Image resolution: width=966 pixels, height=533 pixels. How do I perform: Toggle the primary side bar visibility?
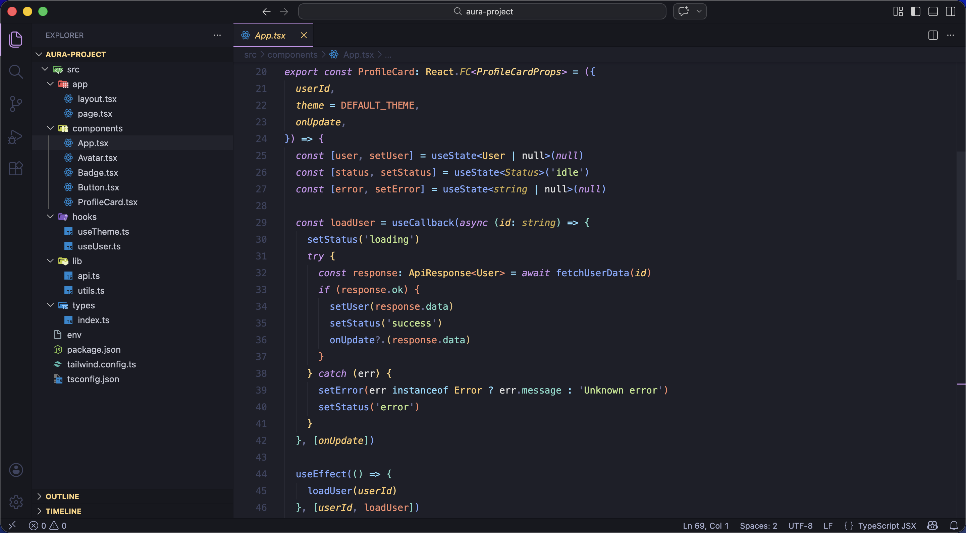[x=915, y=12]
